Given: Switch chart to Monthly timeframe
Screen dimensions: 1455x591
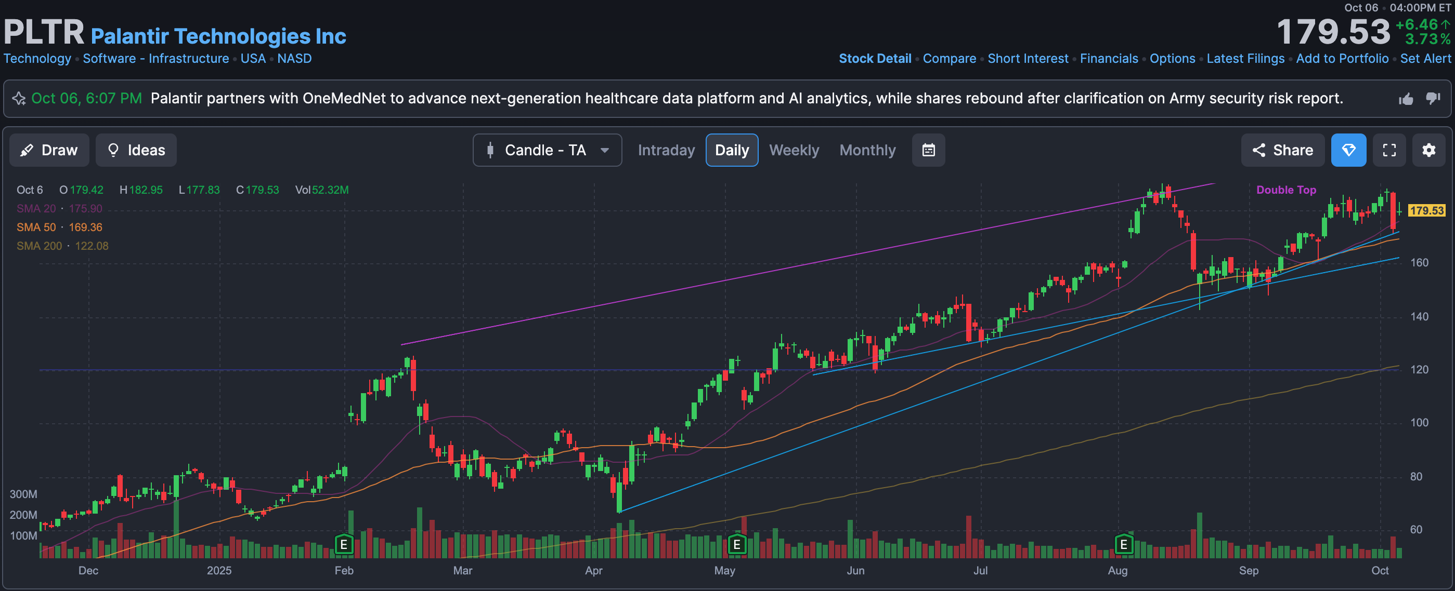Looking at the screenshot, I should coord(867,150).
